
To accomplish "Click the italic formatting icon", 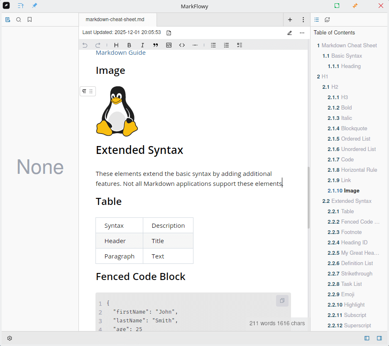I will pos(142,45).
